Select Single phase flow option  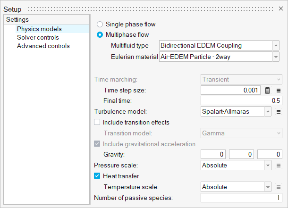pos(100,24)
